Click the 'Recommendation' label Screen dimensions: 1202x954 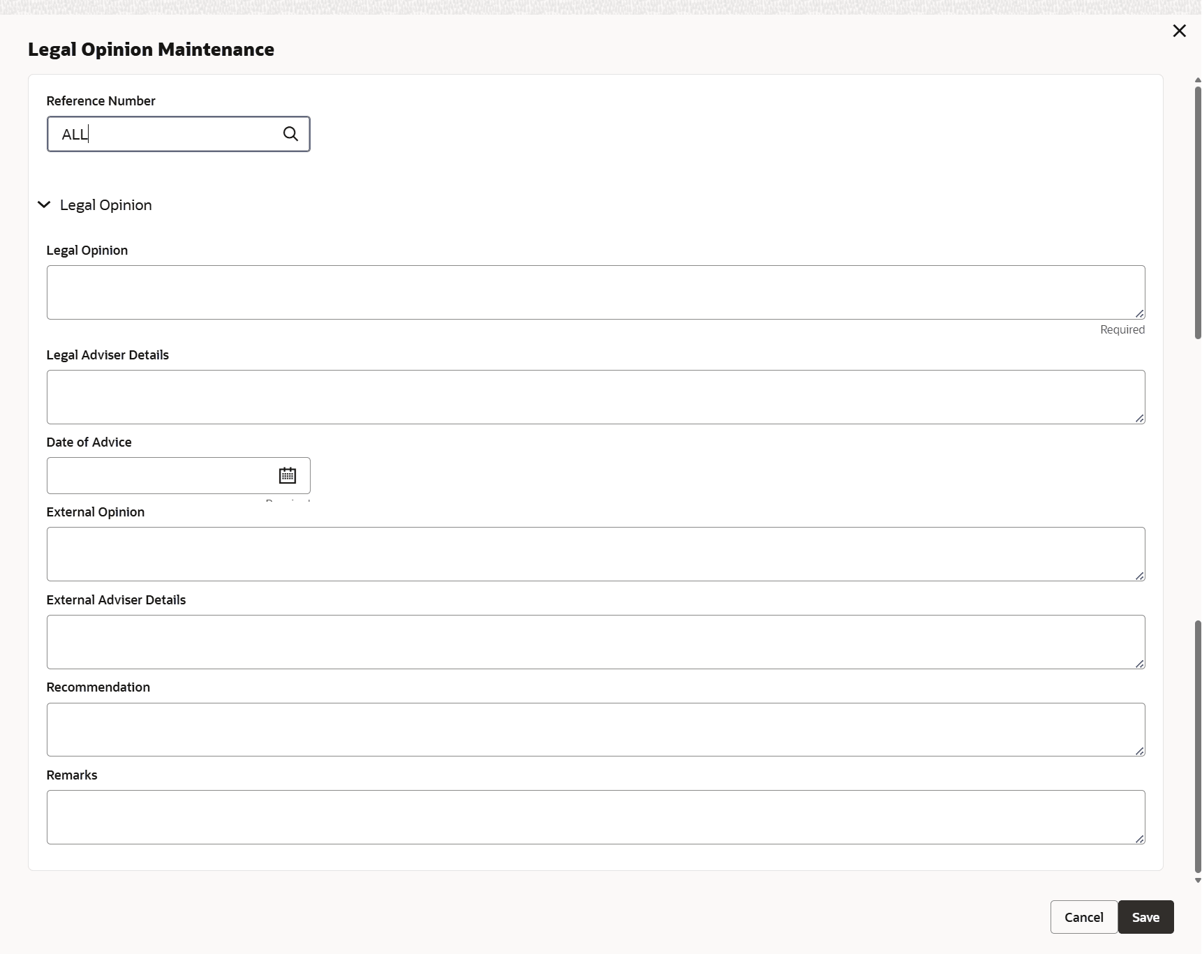pyautogui.click(x=98, y=687)
